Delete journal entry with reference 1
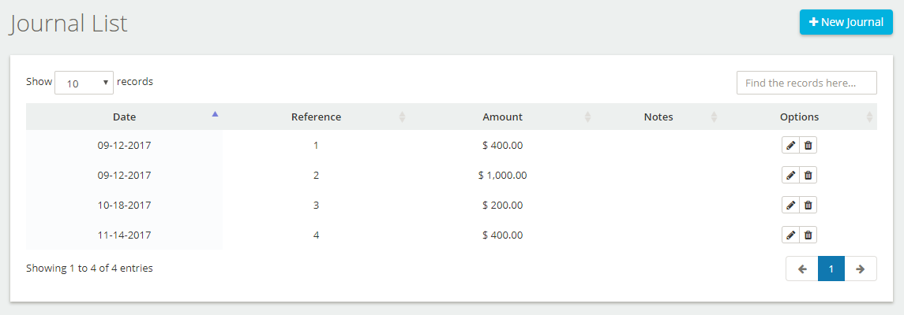The image size is (904, 315). 808,146
